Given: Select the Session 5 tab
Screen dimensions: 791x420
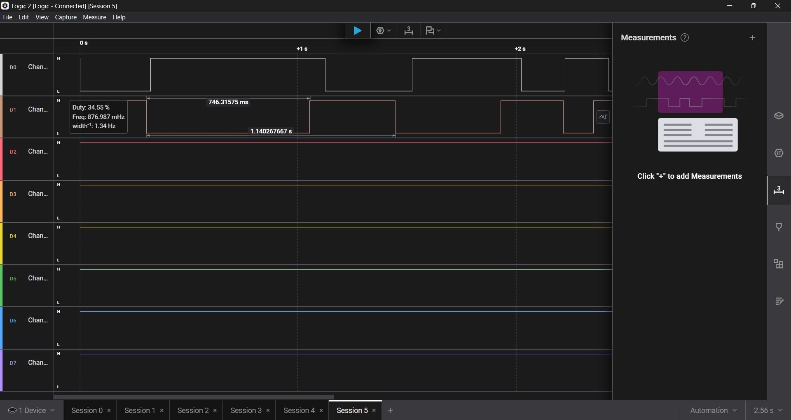Looking at the screenshot, I should [352, 411].
